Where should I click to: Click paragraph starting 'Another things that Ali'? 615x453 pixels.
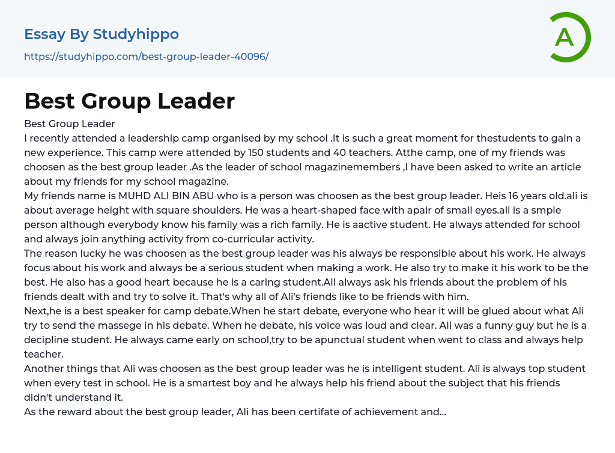[x=300, y=383]
